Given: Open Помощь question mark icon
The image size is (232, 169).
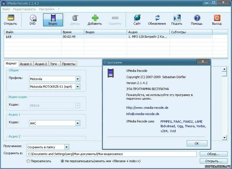Looking at the screenshot, I should click(x=197, y=18).
